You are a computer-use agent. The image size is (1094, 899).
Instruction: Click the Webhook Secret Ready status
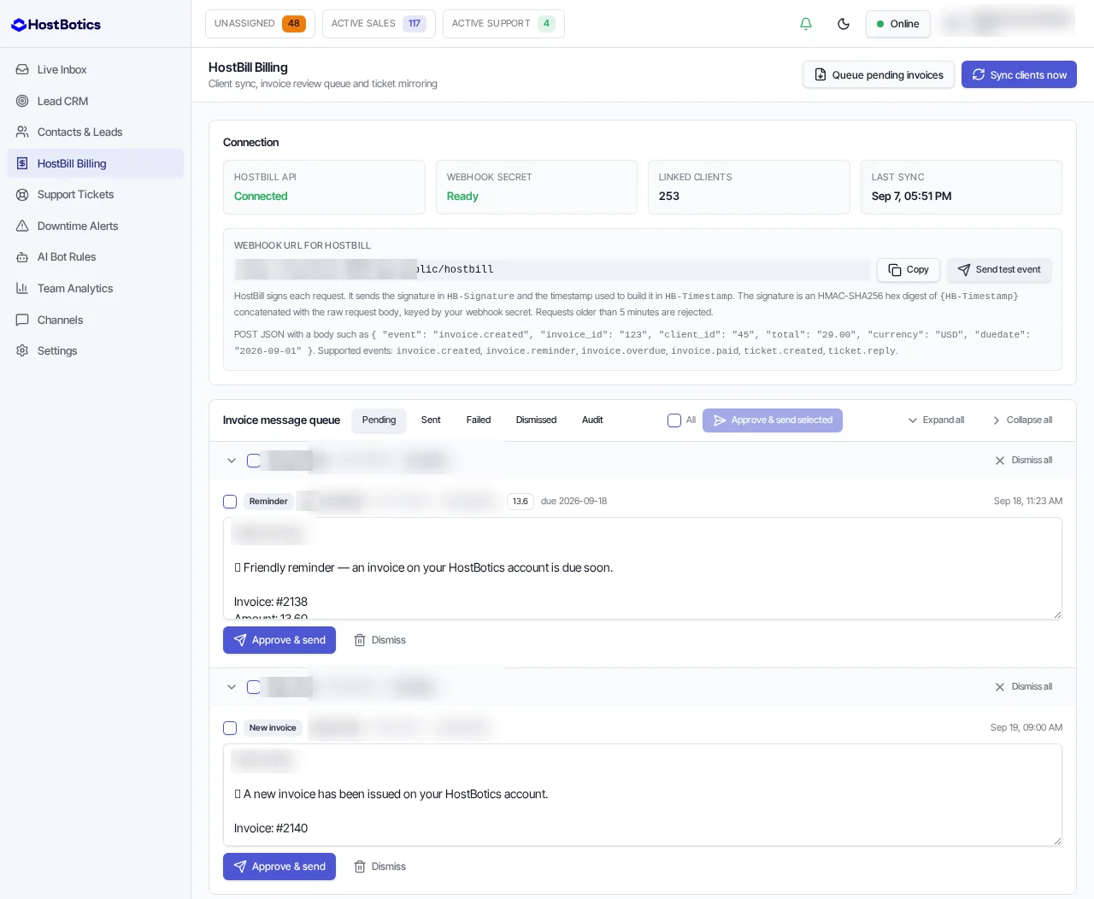pyautogui.click(x=462, y=197)
